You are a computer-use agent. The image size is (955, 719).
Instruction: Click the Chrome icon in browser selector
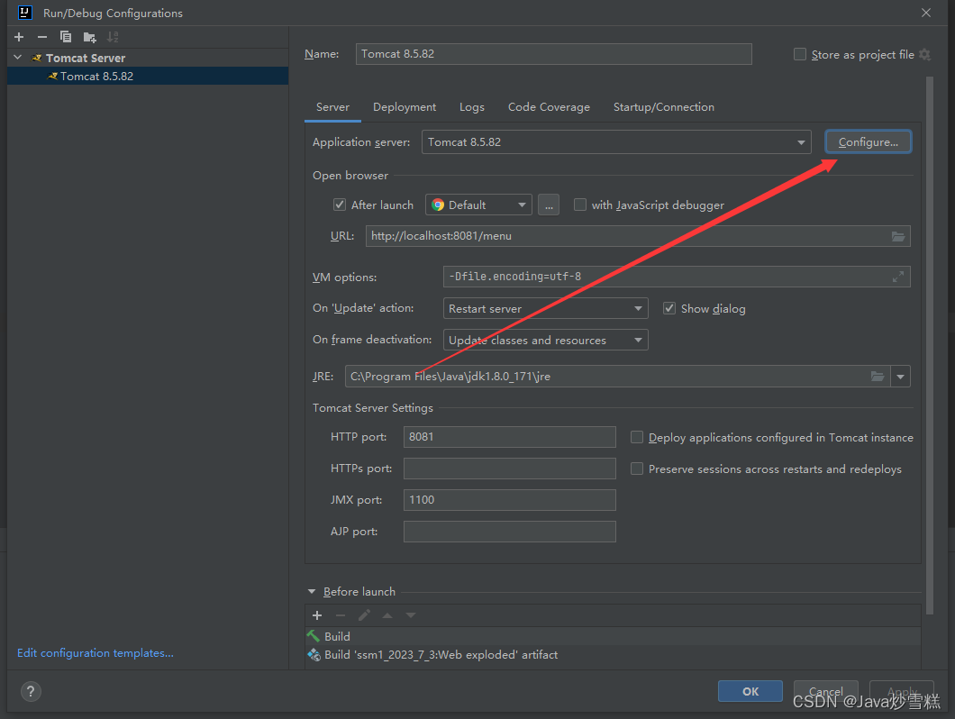tap(438, 205)
